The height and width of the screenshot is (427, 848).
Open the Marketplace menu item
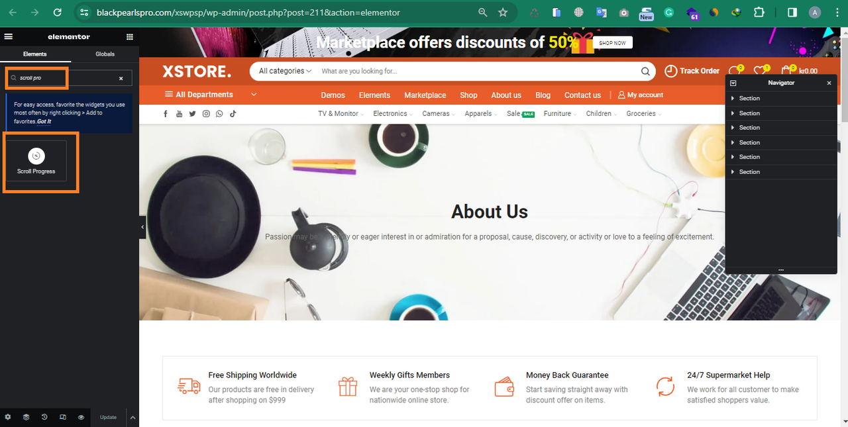coord(425,95)
